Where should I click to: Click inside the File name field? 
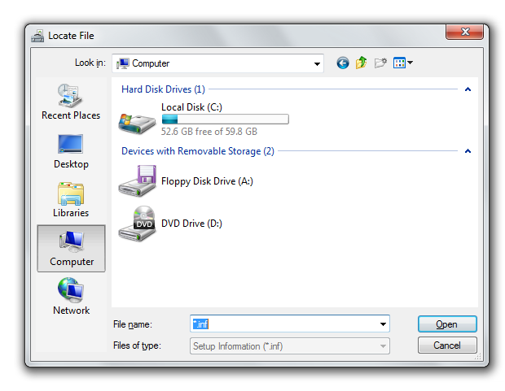point(290,324)
